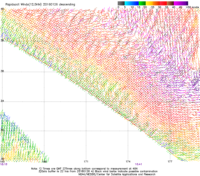The width and height of the screenshot is (200, 176).
Task: Click the '38' latitude axis label
Action: click(x=2, y=40)
